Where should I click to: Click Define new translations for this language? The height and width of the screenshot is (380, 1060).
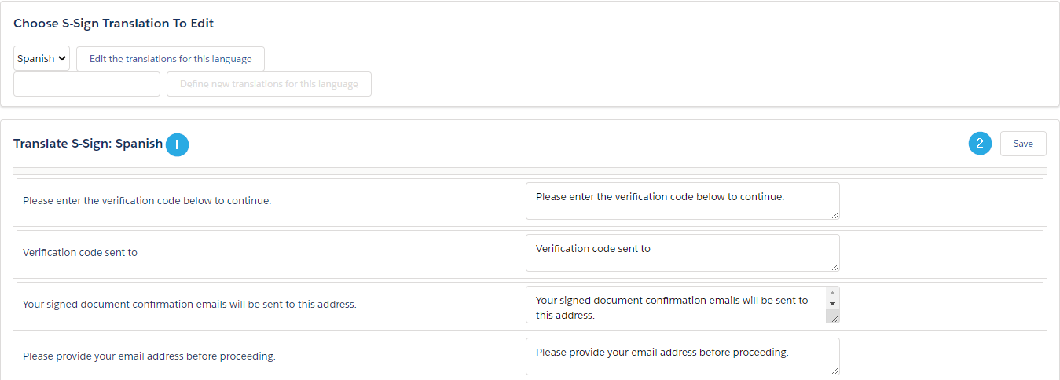269,84
